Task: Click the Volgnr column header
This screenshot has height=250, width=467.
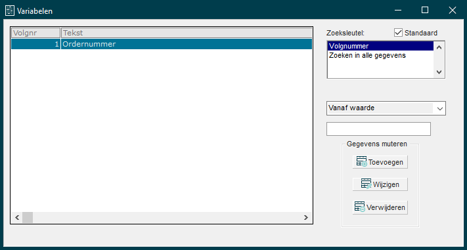Action: coord(35,33)
